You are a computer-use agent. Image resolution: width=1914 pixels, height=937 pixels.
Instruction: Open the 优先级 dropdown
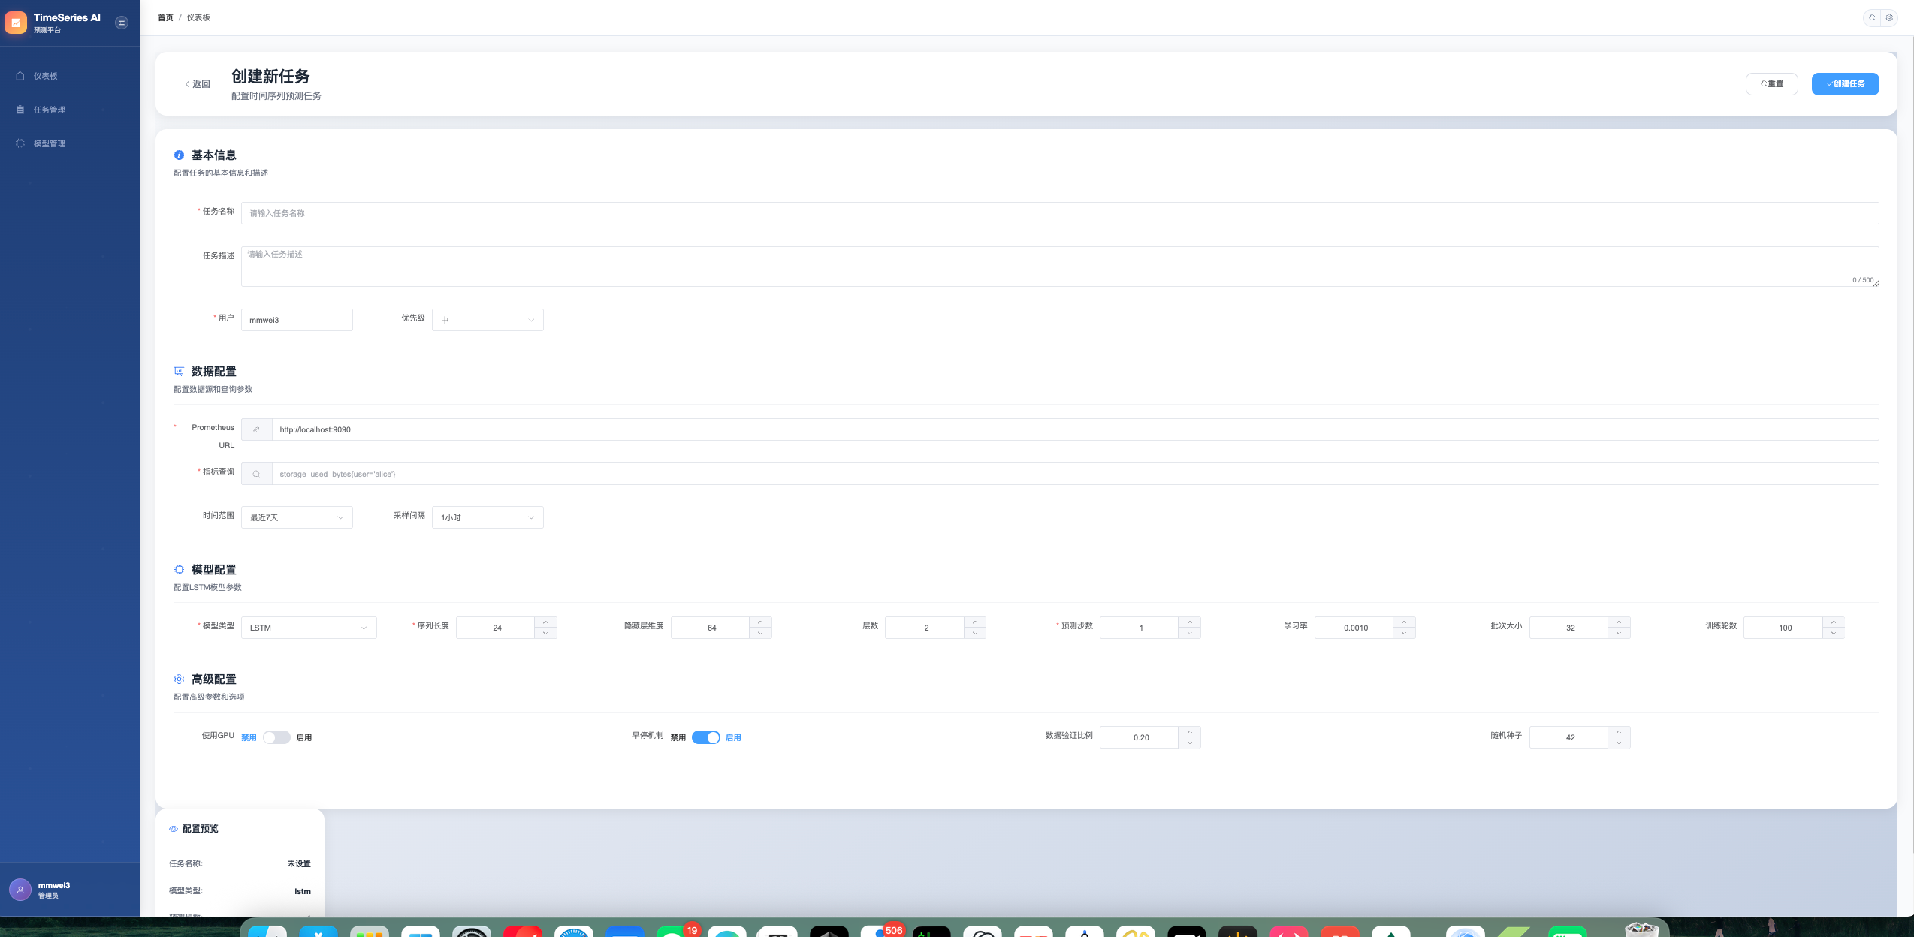coord(488,320)
